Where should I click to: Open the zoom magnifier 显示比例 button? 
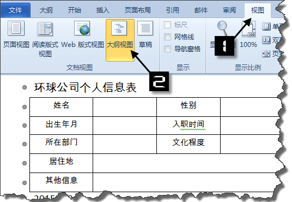tap(223, 34)
